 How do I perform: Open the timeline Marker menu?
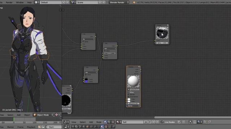click(10, 127)
